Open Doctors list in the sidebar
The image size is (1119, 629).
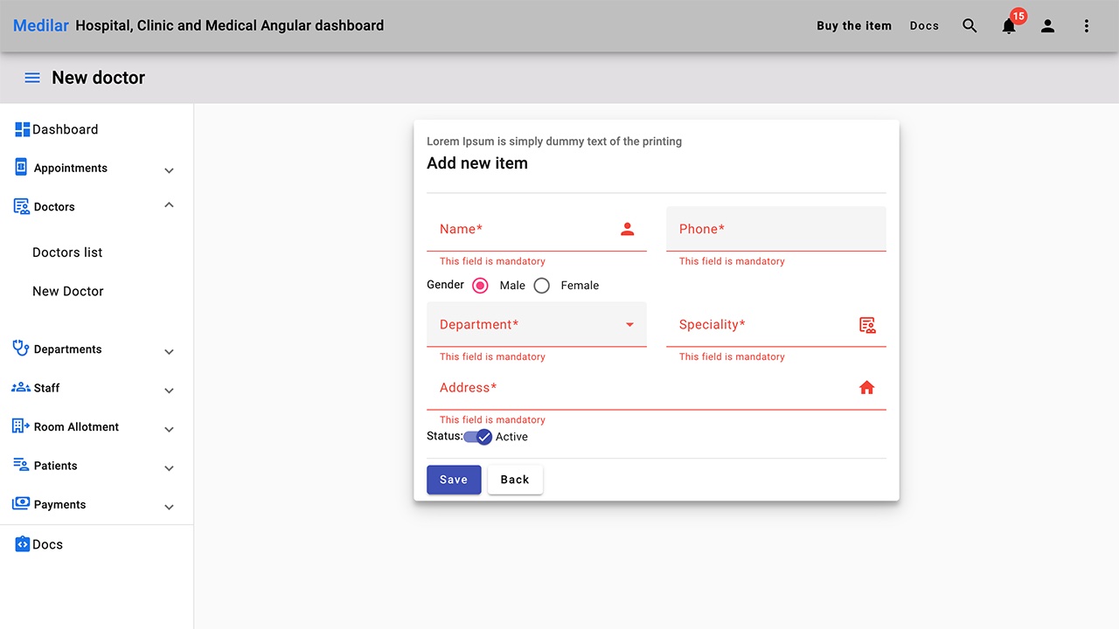67,252
